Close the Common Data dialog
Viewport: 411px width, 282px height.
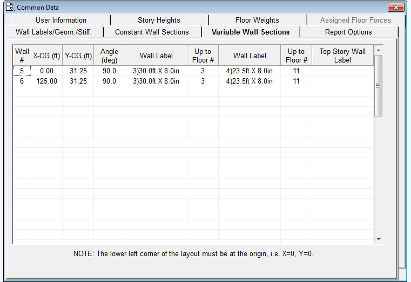[396, 8]
